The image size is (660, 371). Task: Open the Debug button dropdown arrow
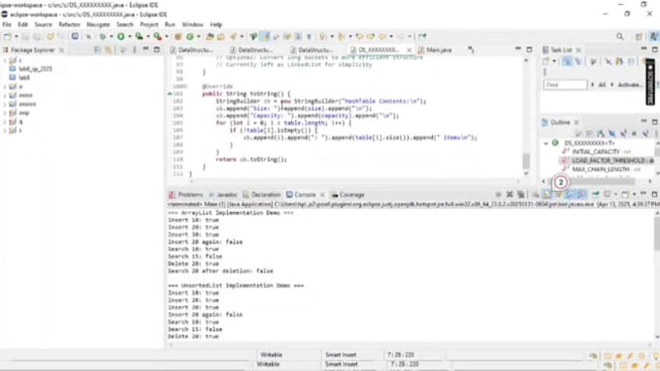click(111, 37)
